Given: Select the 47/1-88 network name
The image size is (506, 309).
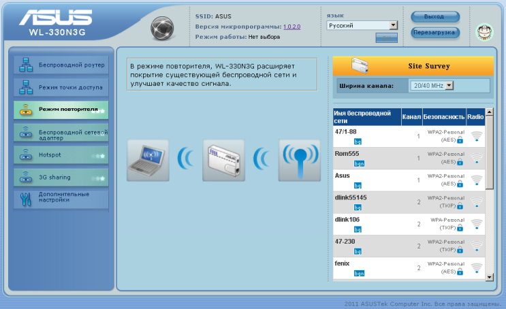Looking at the screenshot, I should point(345,131).
